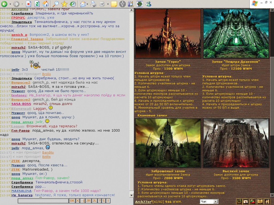The width and height of the screenshot is (274, 205).
Task: Open the Research books icon
Action: pos(131,4)
